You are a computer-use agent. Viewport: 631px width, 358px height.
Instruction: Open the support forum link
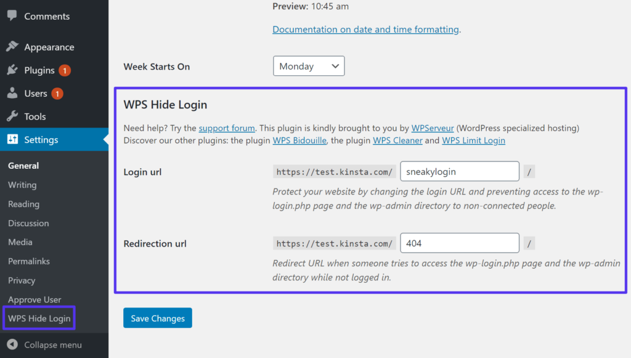pyautogui.click(x=227, y=128)
